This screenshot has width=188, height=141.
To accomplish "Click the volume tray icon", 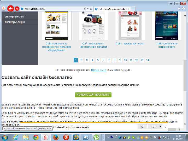I will [169, 137].
